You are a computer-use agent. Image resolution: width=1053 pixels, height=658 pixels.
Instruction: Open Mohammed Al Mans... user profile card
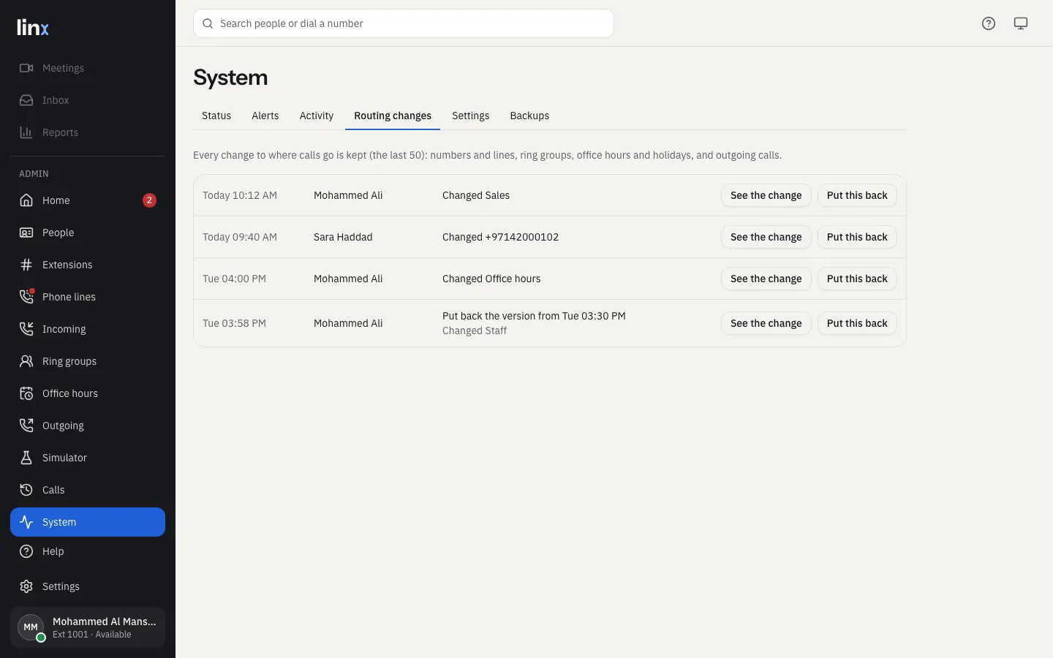[88, 627]
